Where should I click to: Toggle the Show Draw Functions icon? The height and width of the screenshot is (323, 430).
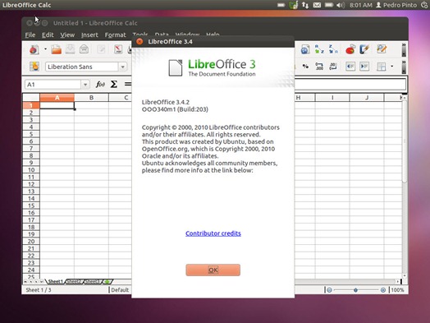pos(364,49)
